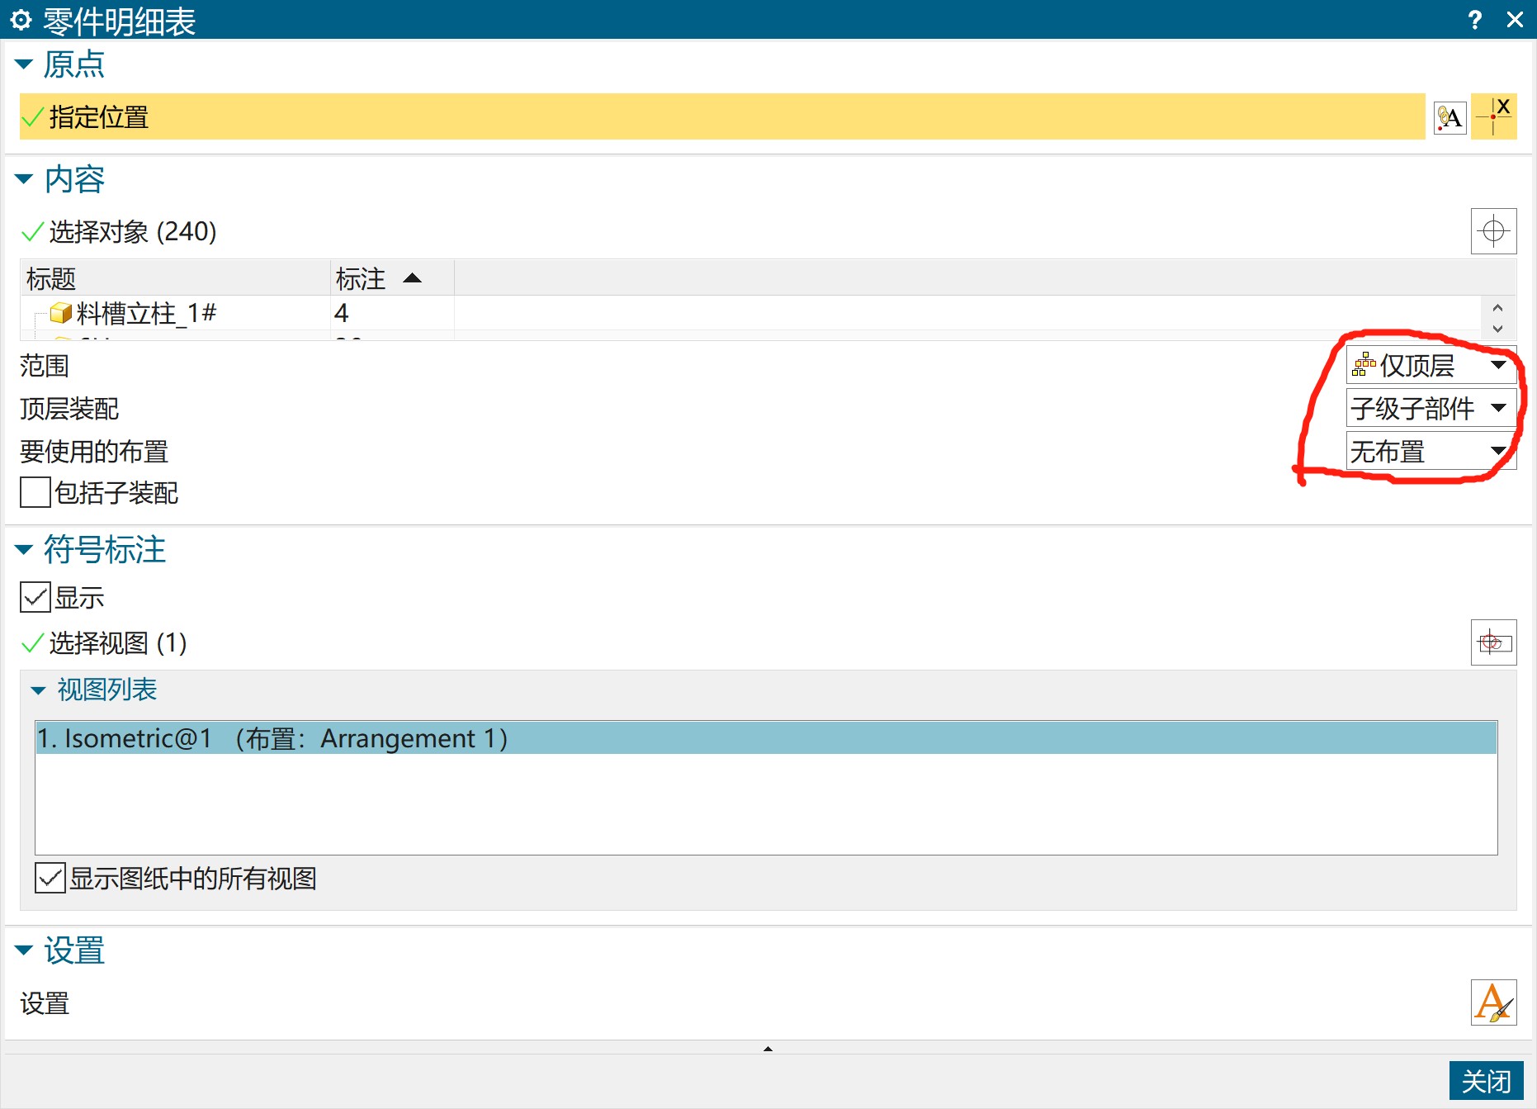This screenshot has width=1537, height=1109.
Task: Click the select view icon
Action: (1494, 642)
